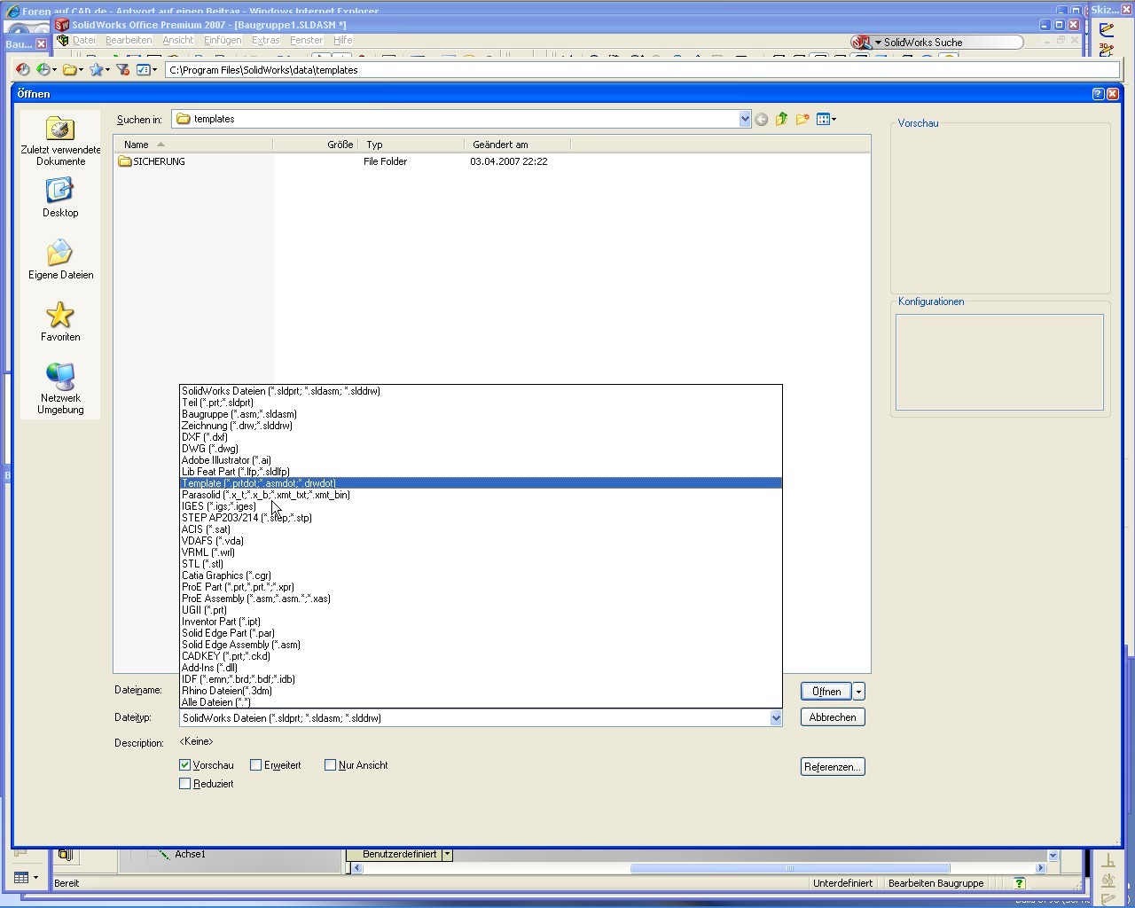1135x908 pixels.
Task: Open Netzwerk Umgebung shortcut
Action: point(60,388)
